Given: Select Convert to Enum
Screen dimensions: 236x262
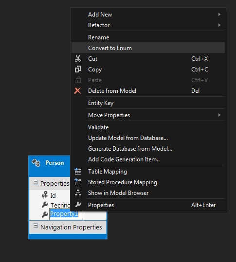Looking at the screenshot, I should [x=148, y=48].
